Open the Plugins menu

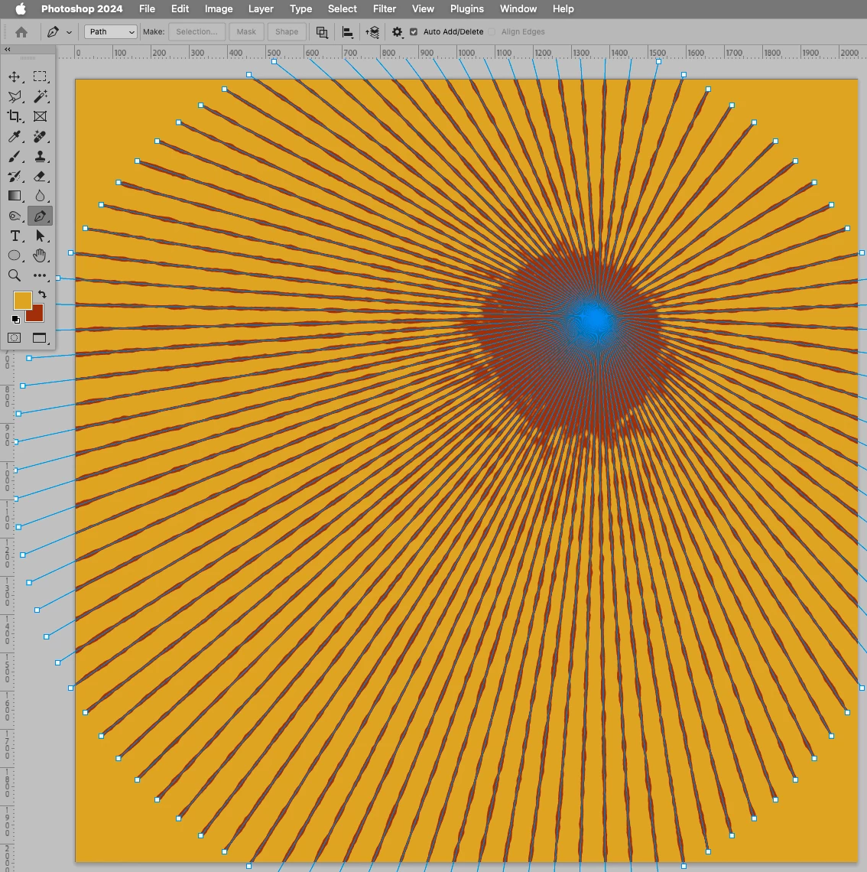[x=466, y=8]
